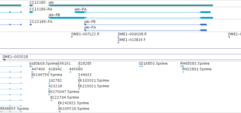Select the EK305516.5prime EST glyph

pyautogui.click(x=59, y=112)
